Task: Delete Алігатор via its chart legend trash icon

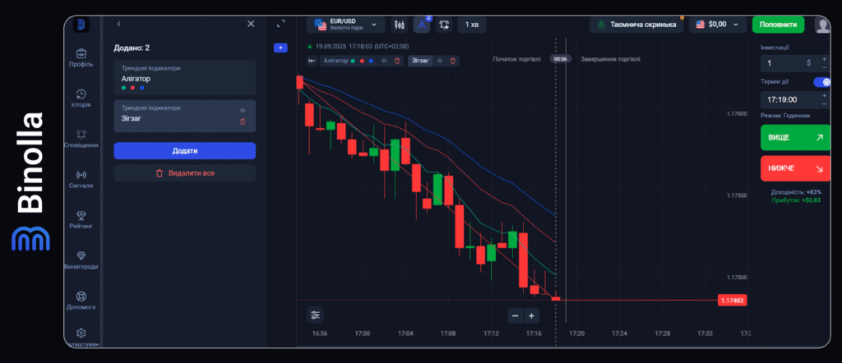Action: [x=397, y=61]
